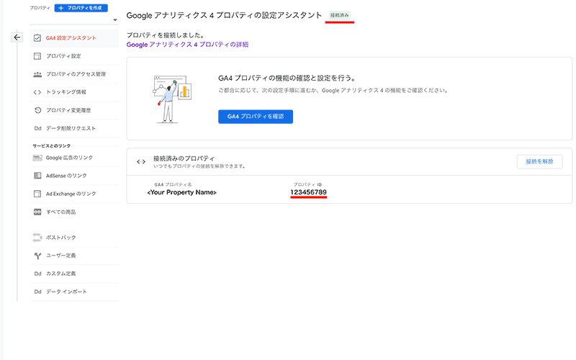The height and width of the screenshot is (360, 576).
Task: Click the トラッキング情報 code brackets icon
Action: click(x=37, y=92)
